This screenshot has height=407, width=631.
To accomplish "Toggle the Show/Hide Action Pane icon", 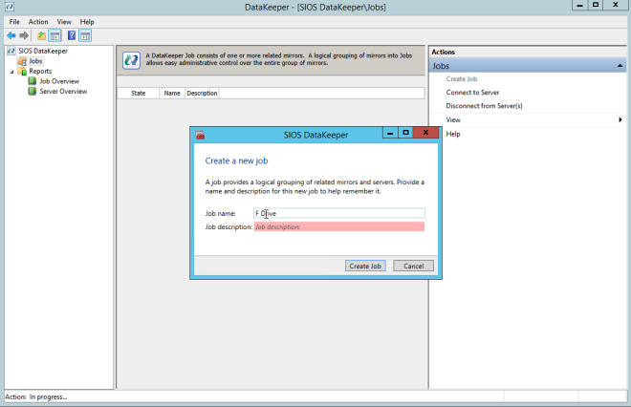I will click(x=85, y=35).
